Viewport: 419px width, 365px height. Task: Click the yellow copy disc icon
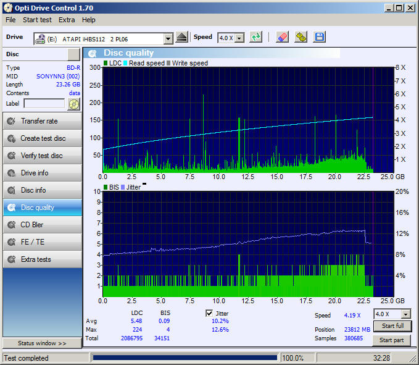pyautogui.click(x=301, y=37)
